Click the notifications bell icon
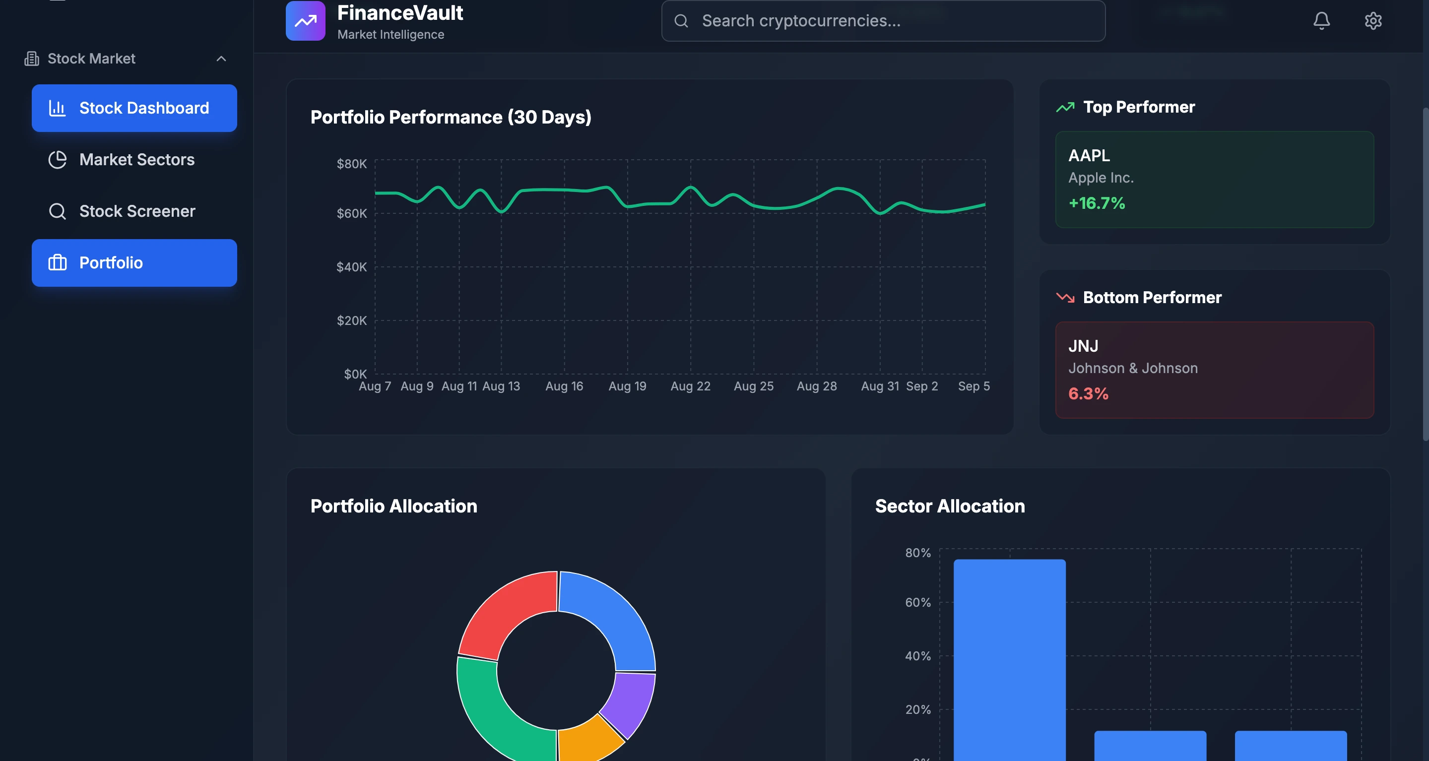The width and height of the screenshot is (1429, 761). point(1321,21)
